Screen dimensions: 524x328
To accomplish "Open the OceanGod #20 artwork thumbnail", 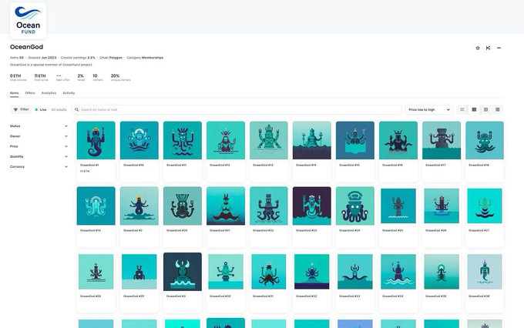I will pos(183,206).
